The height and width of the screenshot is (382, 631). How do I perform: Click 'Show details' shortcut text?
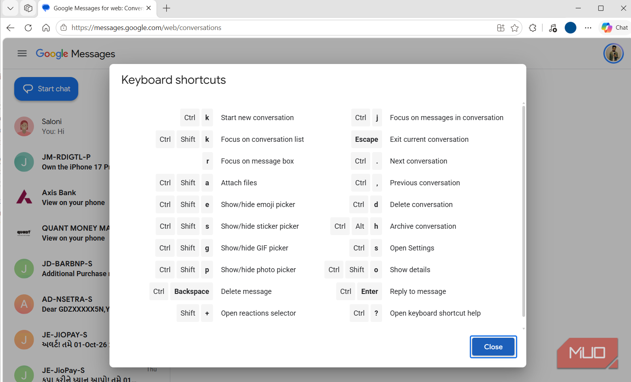click(x=410, y=270)
